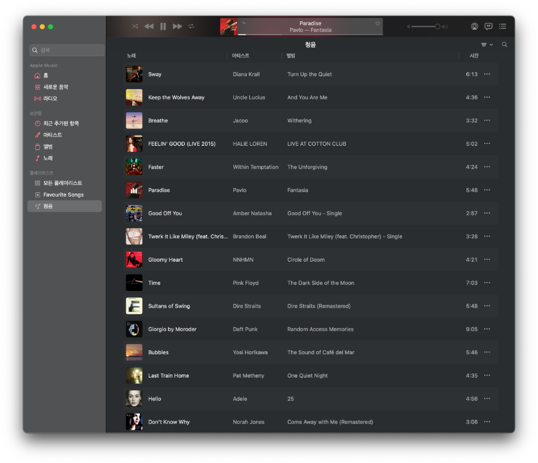
Task: Open more options for Don't Know Why
Action: coord(487,422)
